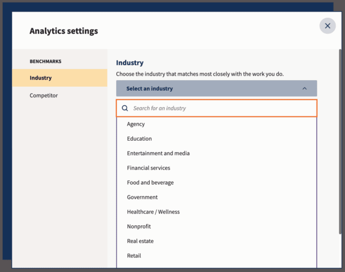
Task: Pick Retail from the industry list
Action: pos(134,256)
